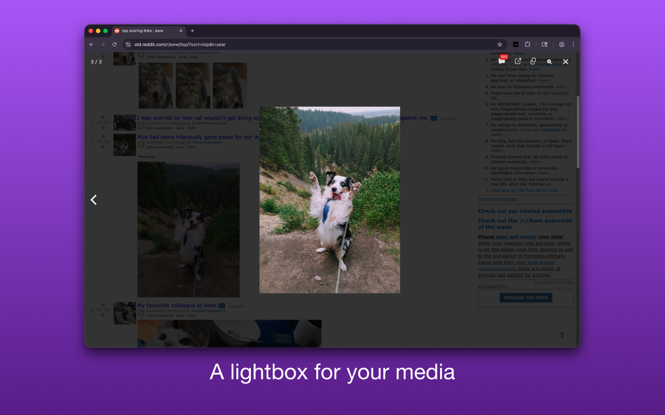Click the third fluffy cat gallery image
This screenshot has height=415, width=665.
(x=230, y=86)
